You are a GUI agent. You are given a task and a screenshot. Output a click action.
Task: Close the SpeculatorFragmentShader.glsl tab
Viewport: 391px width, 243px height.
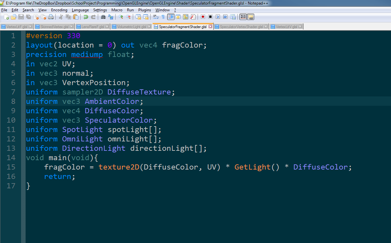point(210,27)
